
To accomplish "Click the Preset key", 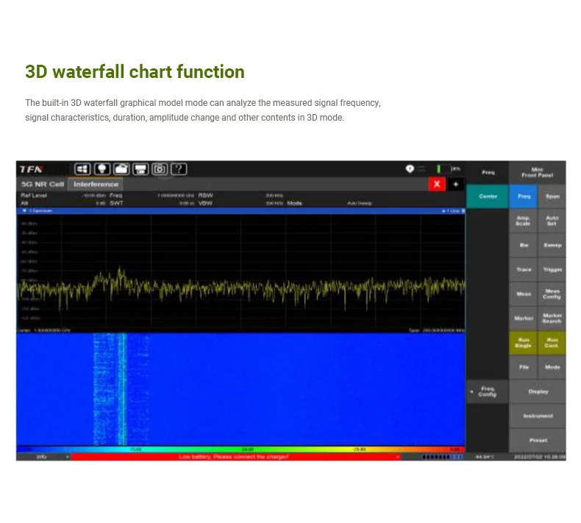I will click(538, 440).
